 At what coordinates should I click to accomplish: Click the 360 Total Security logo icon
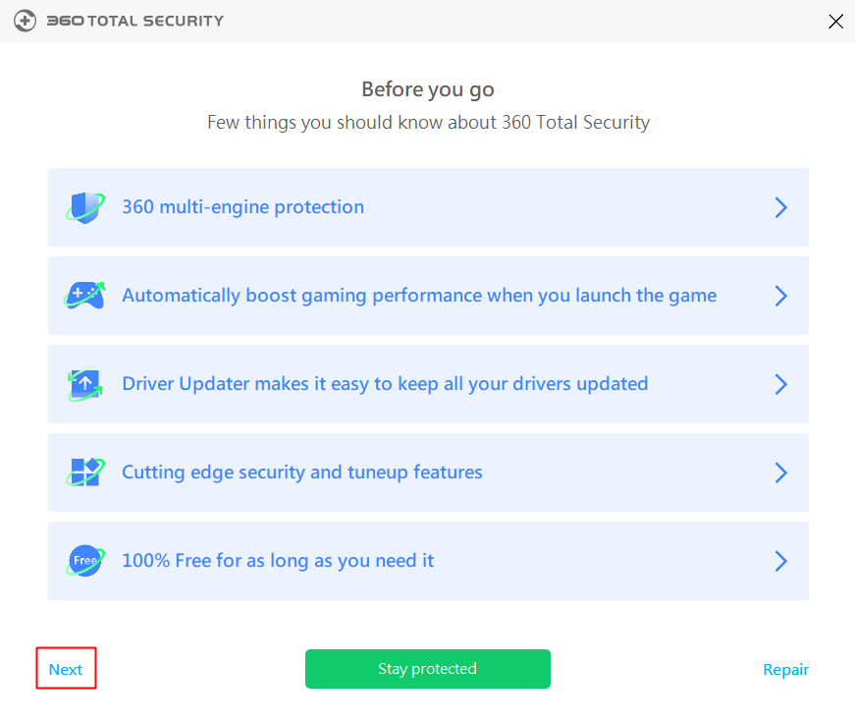[25, 21]
